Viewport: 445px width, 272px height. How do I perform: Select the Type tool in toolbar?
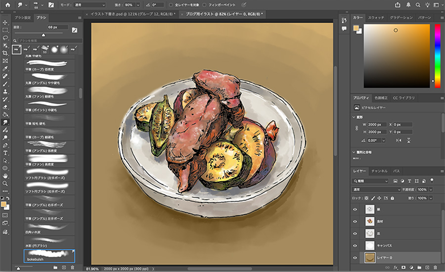[x=5, y=153]
